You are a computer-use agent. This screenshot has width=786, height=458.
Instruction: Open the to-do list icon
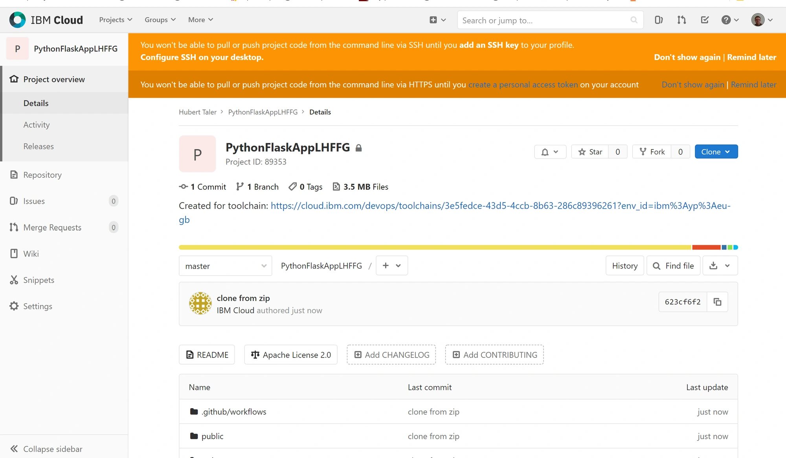tap(705, 20)
